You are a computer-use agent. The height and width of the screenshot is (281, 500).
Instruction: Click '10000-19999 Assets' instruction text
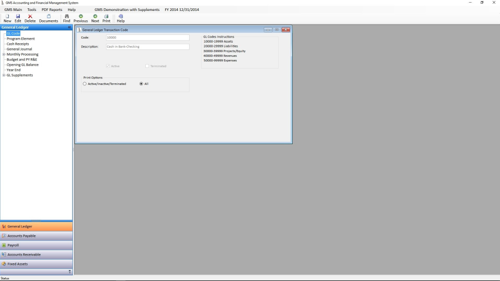click(218, 42)
